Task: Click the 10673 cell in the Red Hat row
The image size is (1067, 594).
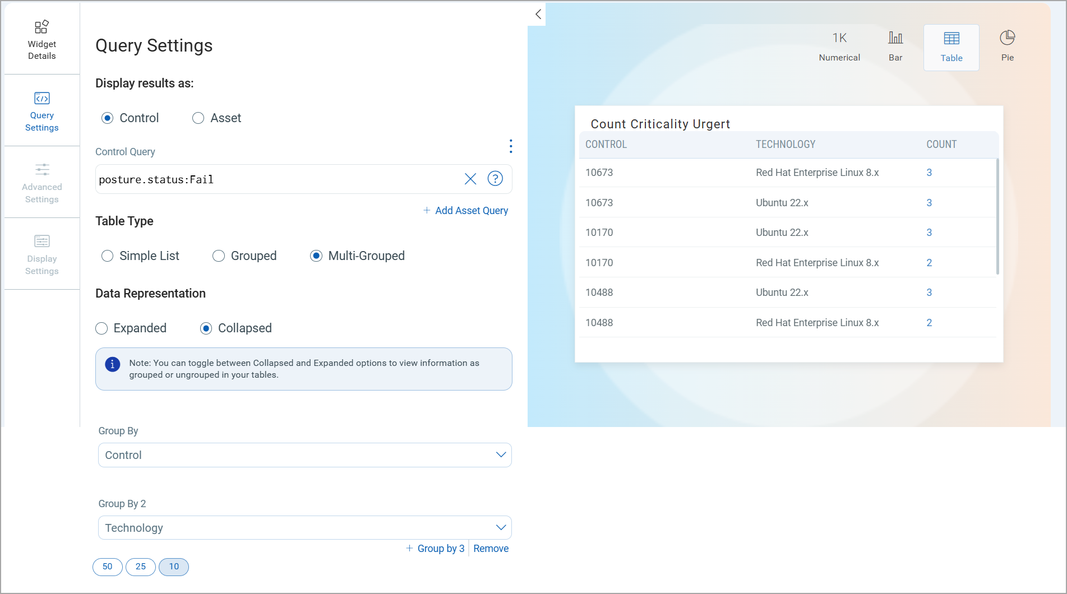Action: point(599,173)
